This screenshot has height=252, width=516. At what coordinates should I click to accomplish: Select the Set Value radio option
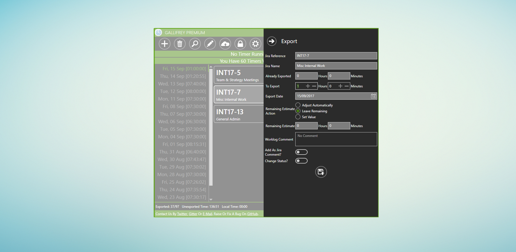tap(298, 117)
